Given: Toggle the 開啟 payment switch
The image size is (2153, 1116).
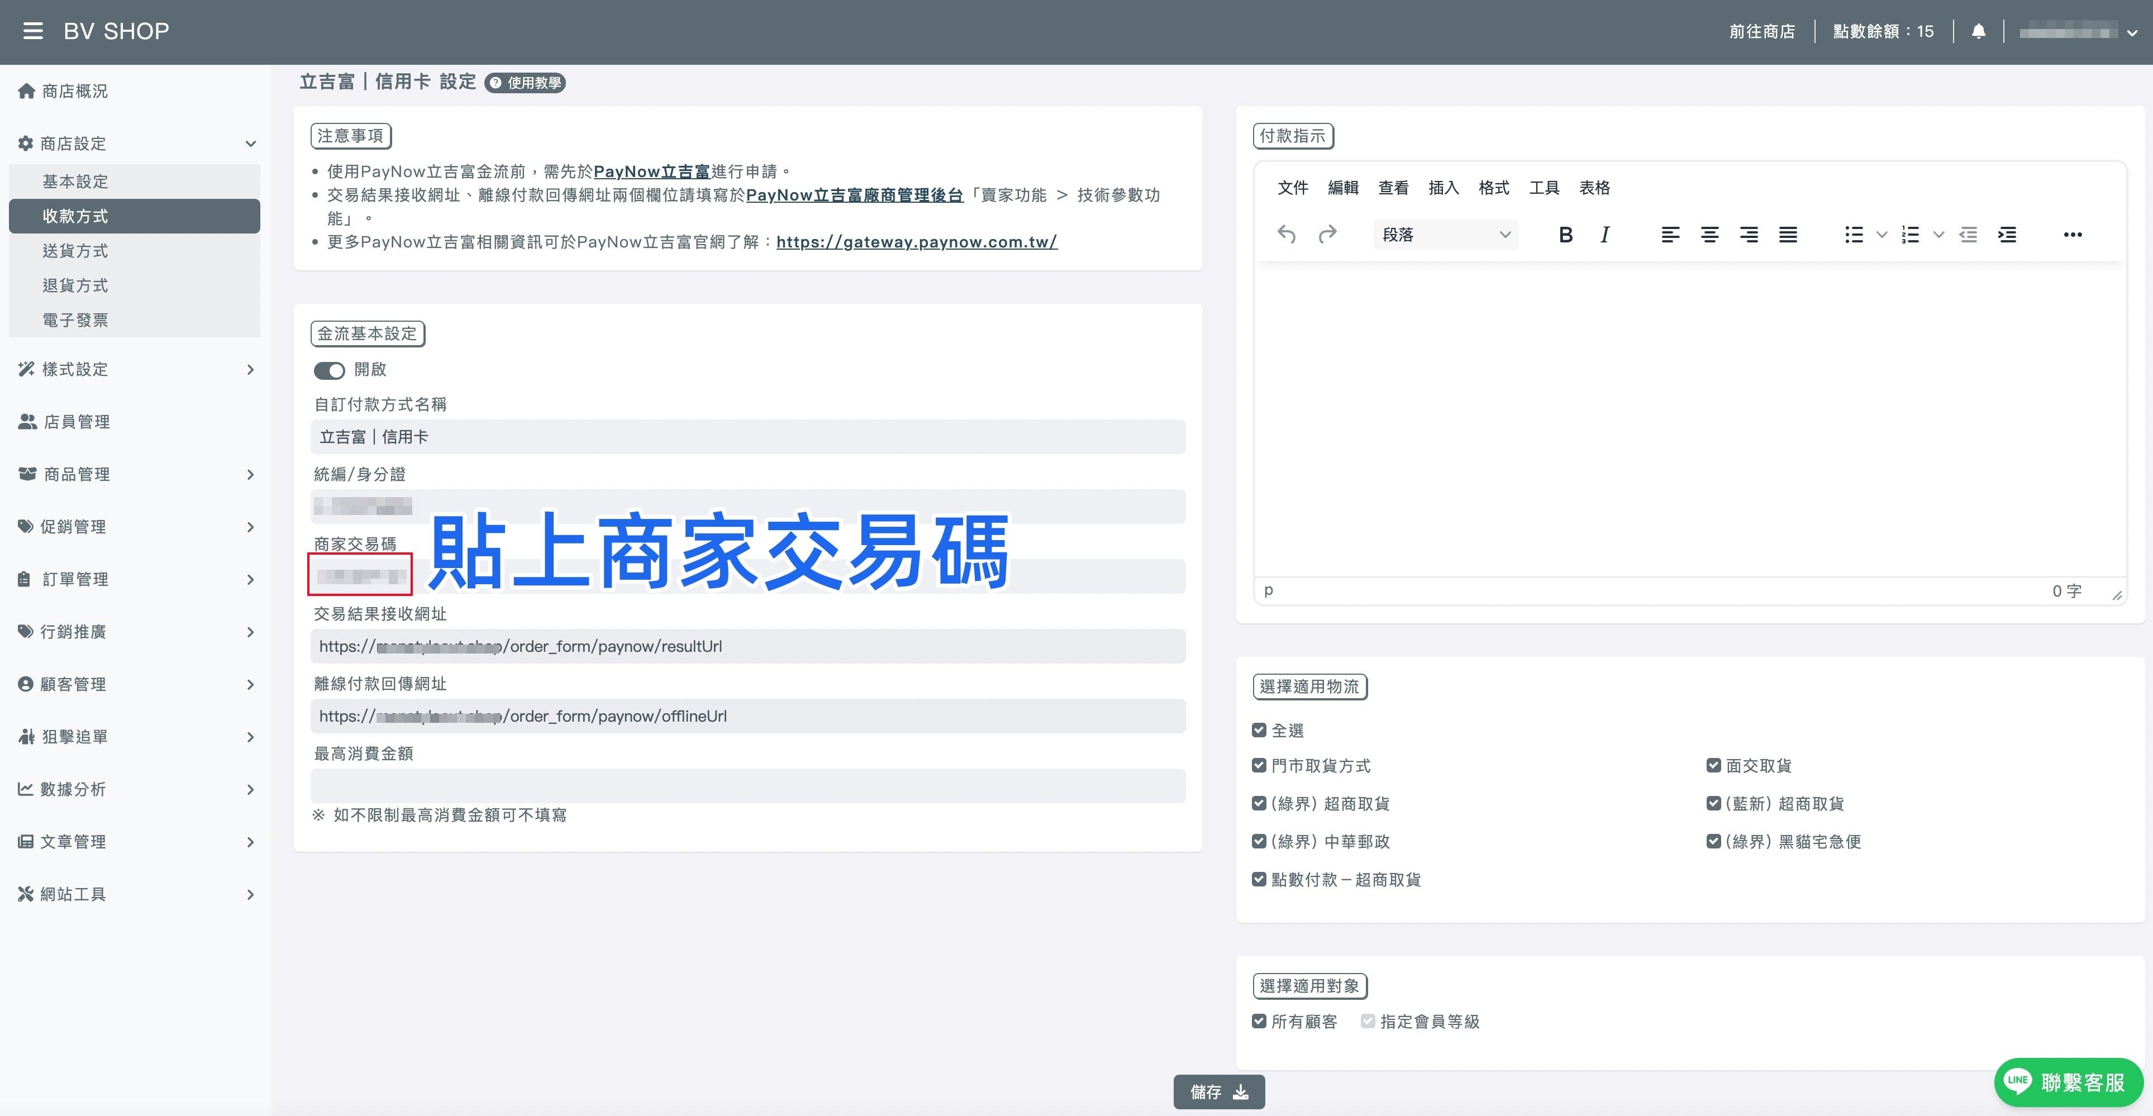Looking at the screenshot, I should click(329, 370).
